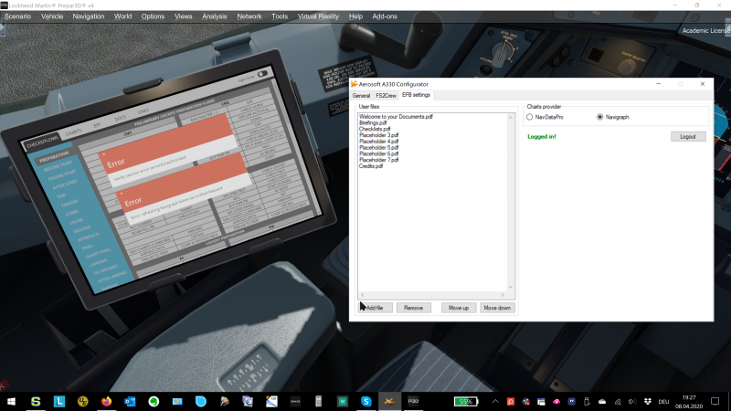
Task: Open the Add-ons menu
Action: click(385, 16)
